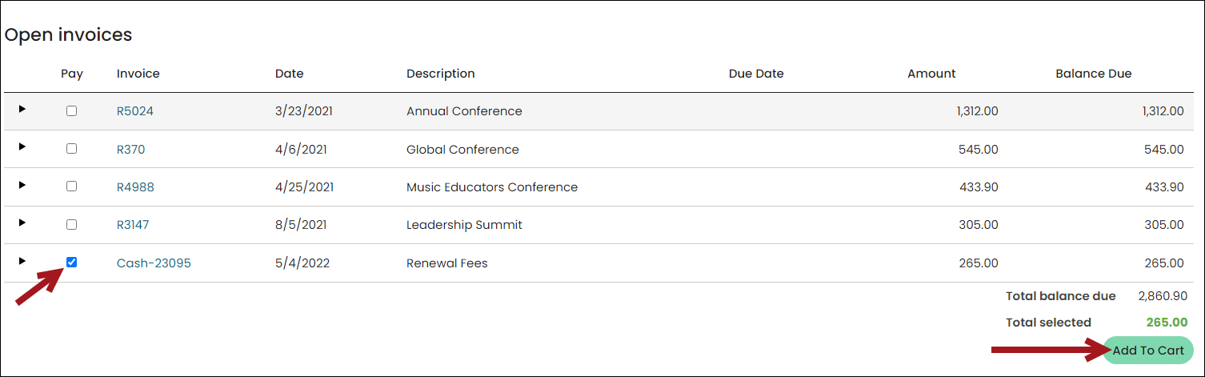The height and width of the screenshot is (377, 1205).
Task: Expand the R4988 invoice details triangle
Action: click(x=22, y=185)
